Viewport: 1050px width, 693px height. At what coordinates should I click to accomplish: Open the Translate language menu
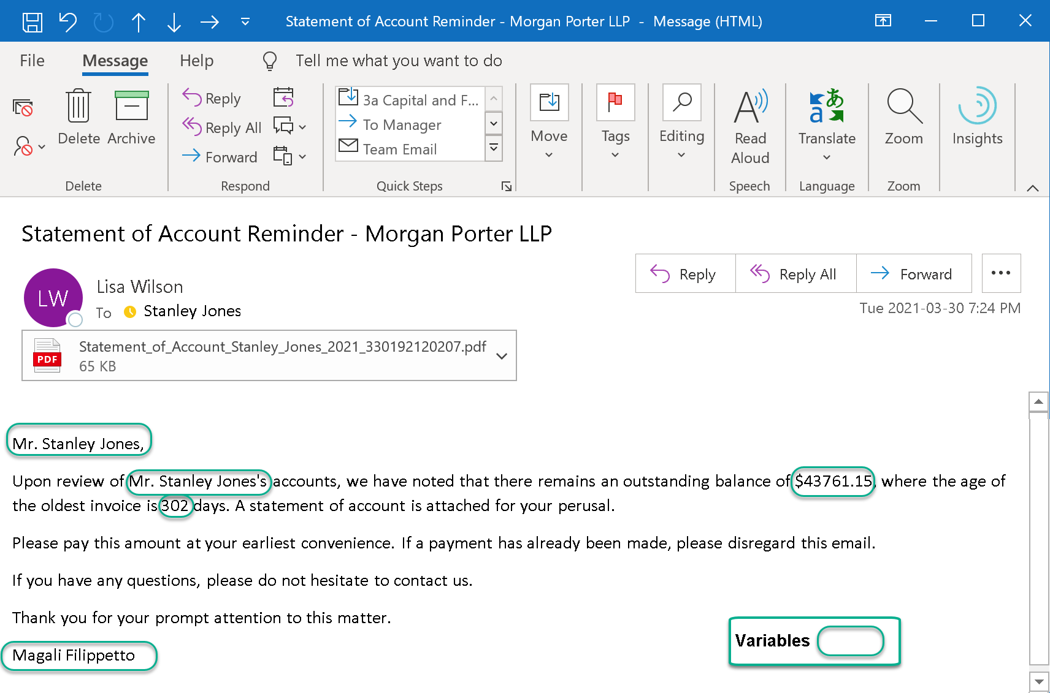pos(827,126)
